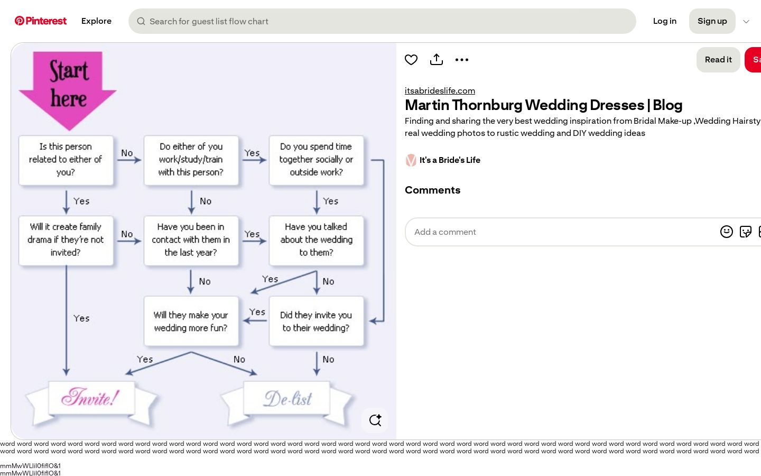Viewport: 761px width, 476px height.
Task: Click the search magnifier icon
Action: [141, 21]
